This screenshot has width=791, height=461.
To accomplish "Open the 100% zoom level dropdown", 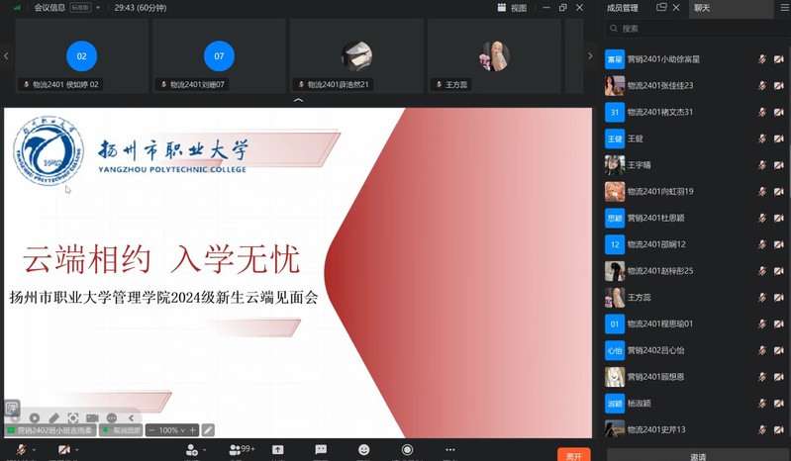I will [x=171, y=430].
